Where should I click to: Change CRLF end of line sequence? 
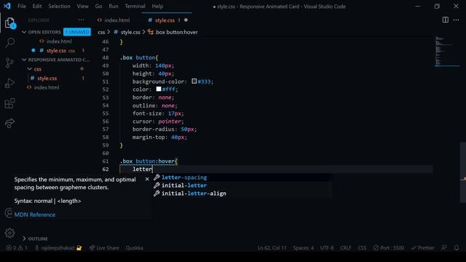(x=345, y=247)
